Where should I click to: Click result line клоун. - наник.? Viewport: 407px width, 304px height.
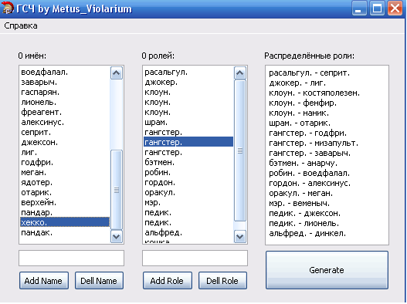299,113
